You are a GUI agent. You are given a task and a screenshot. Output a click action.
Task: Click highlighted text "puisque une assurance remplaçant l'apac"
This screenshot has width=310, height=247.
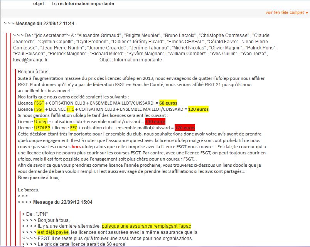click(147, 226)
